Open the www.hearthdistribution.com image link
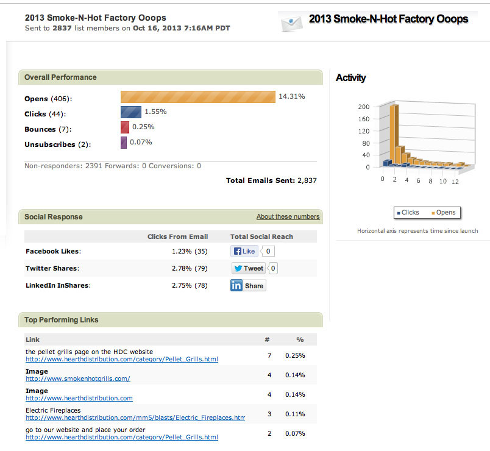This screenshot has height=451, width=490. [x=79, y=398]
